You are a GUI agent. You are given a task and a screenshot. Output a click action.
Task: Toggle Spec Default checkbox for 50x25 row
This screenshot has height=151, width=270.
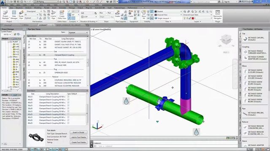tap(68, 105)
